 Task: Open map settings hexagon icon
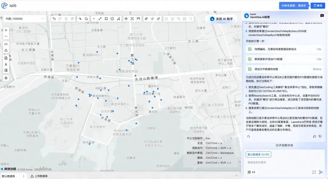tap(6, 78)
